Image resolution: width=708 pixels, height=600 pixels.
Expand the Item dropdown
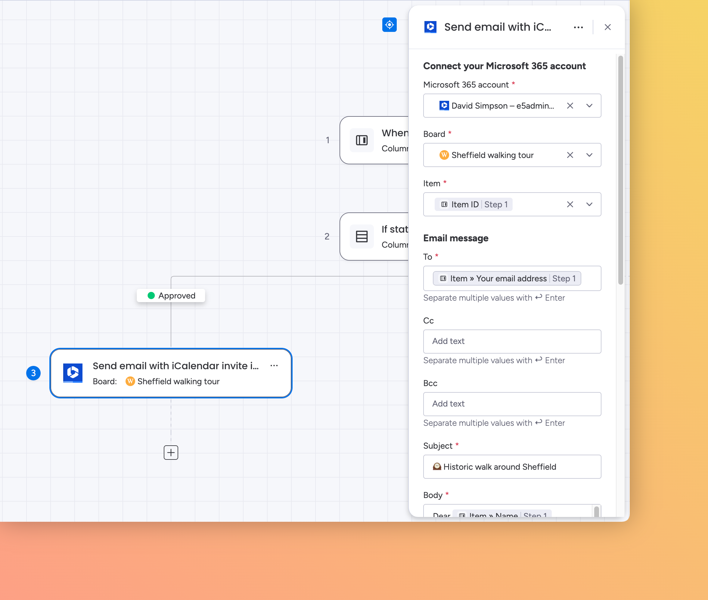coord(589,204)
